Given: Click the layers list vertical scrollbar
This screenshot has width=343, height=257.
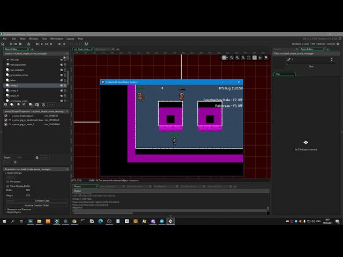Looking at the screenshot, I should coord(68,78).
